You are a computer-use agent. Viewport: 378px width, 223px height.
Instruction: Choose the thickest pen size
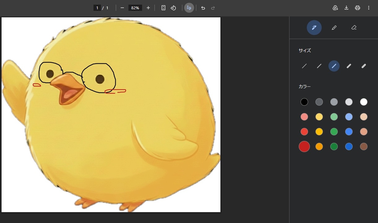[364, 66]
